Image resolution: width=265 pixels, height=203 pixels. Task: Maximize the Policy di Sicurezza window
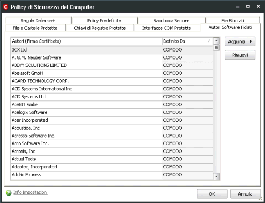click(x=248, y=6)
